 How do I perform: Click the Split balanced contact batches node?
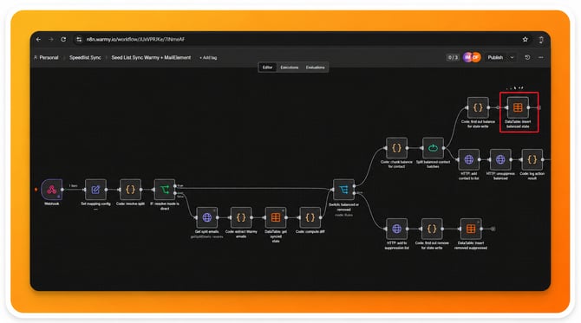(433, 148)
